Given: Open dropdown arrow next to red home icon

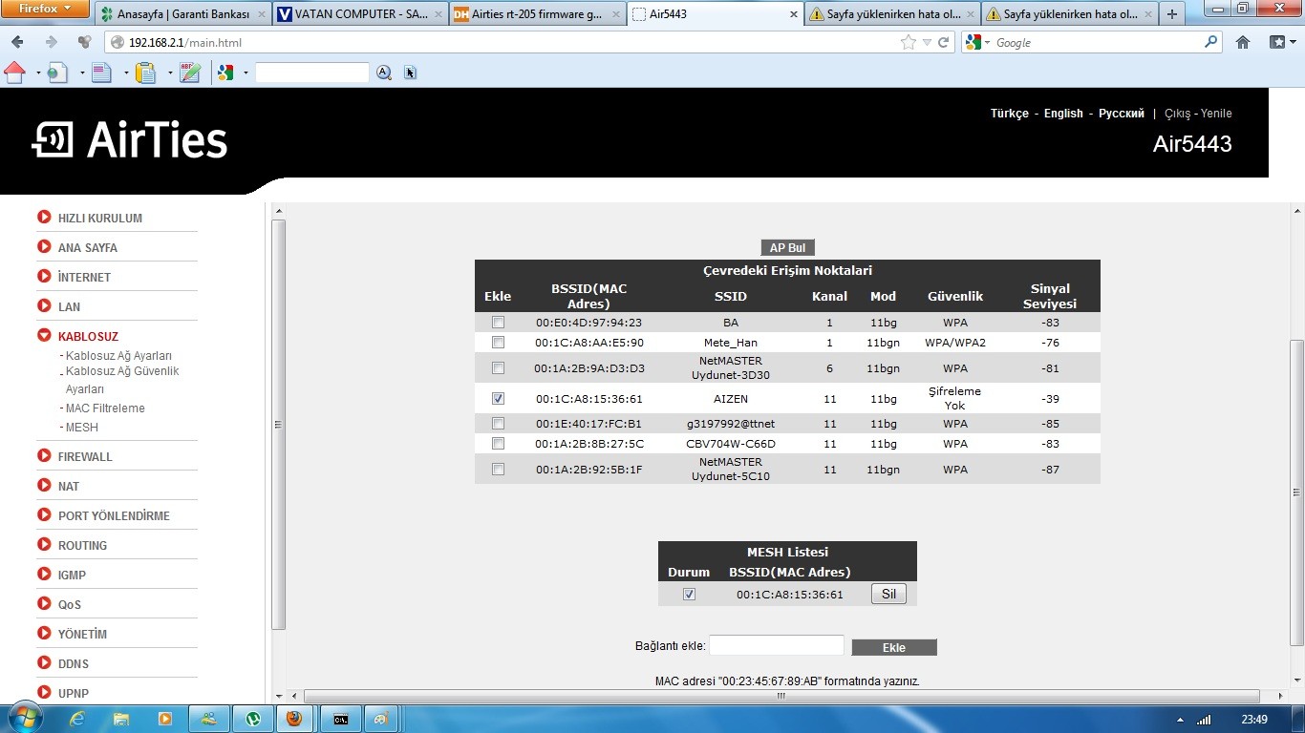Looking at the screenshot, I should coord(38,73).
